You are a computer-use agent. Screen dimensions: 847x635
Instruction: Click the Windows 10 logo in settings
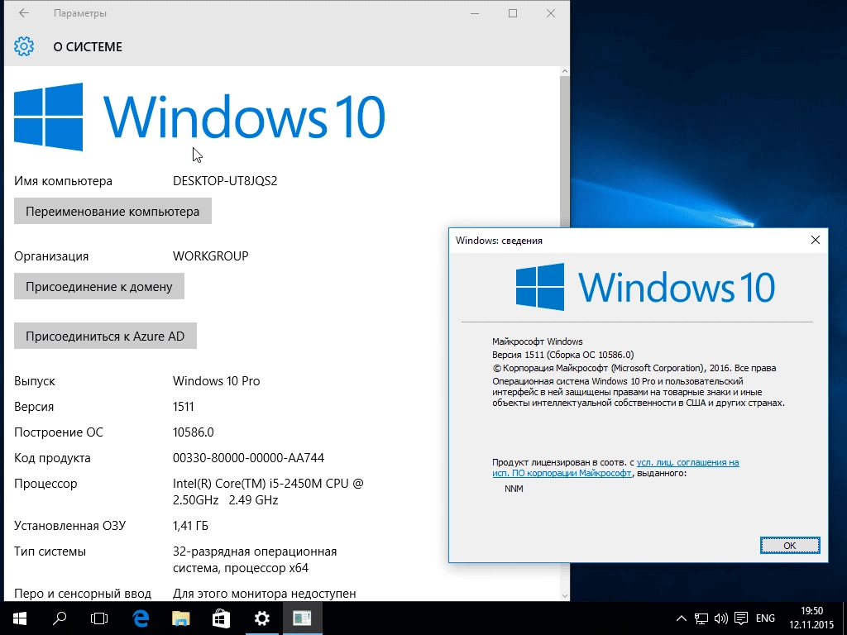(x=199, y=117)
